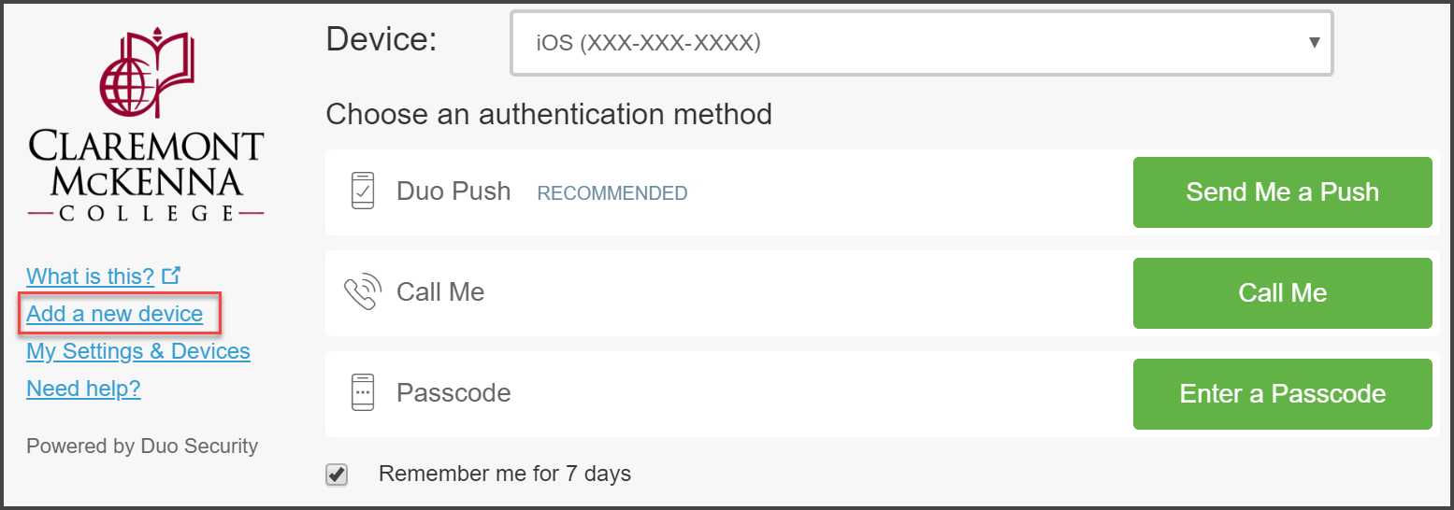Click the Remember me for 7 days label
The width and height of the screenshot is (1454, 510).
(504, 474)
